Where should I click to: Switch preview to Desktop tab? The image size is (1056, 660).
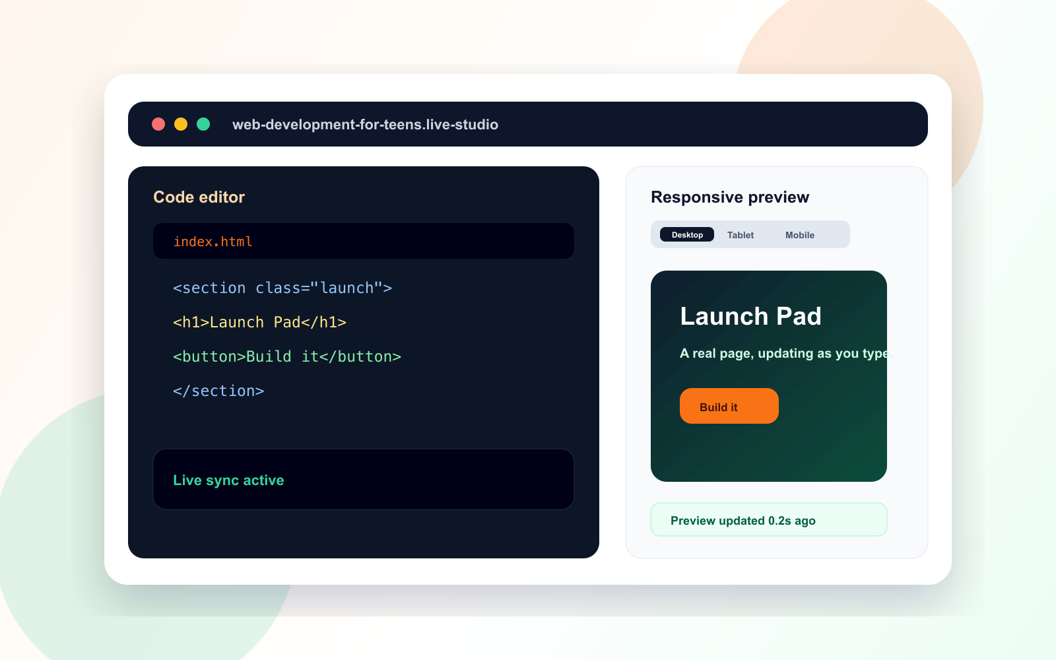tap(687, 235)
